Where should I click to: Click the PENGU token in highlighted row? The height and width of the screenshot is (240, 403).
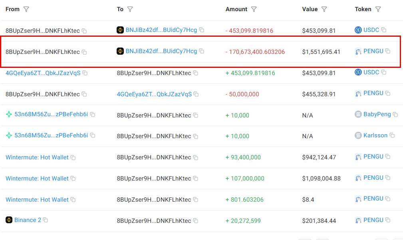[x=373, y=51]
